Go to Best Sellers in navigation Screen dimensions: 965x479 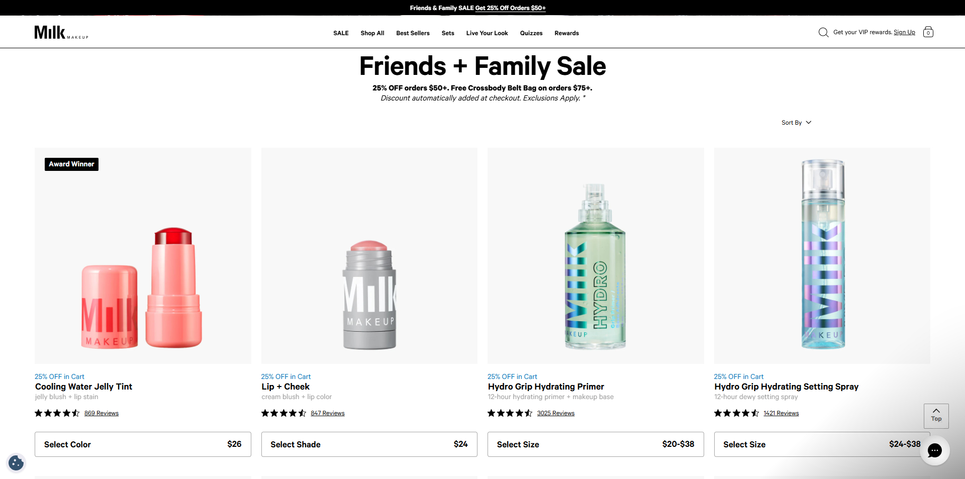(x=413, y=33)
